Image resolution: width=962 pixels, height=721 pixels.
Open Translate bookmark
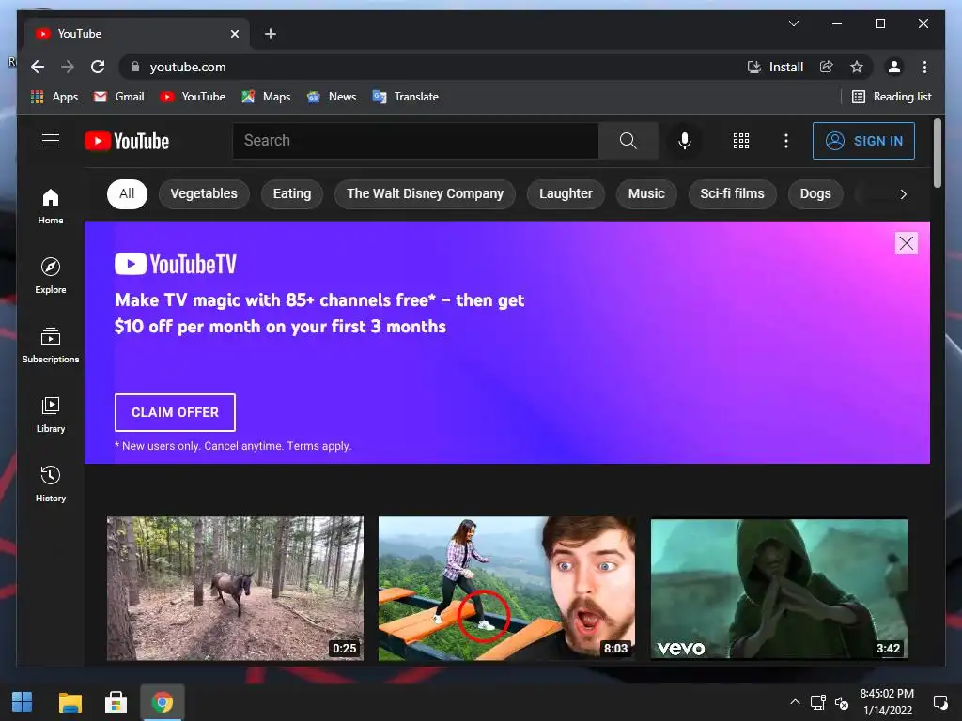405,97
